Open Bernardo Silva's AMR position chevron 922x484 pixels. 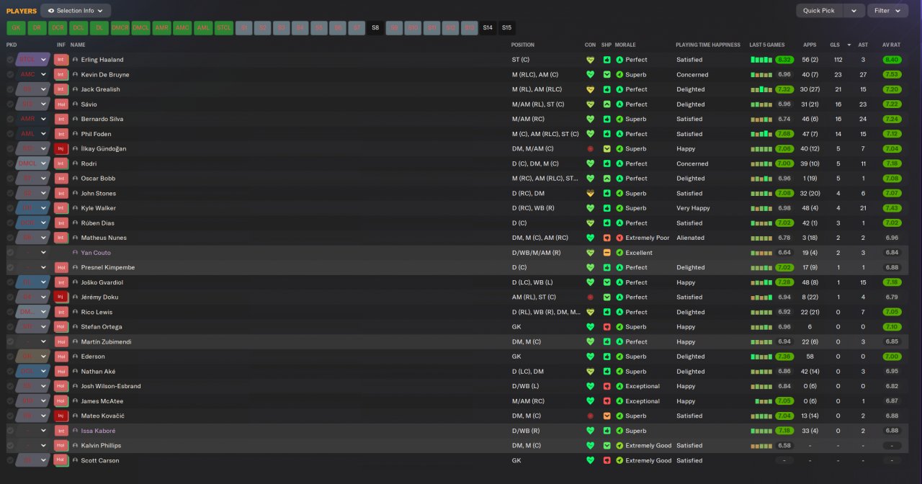pos(43,120)
